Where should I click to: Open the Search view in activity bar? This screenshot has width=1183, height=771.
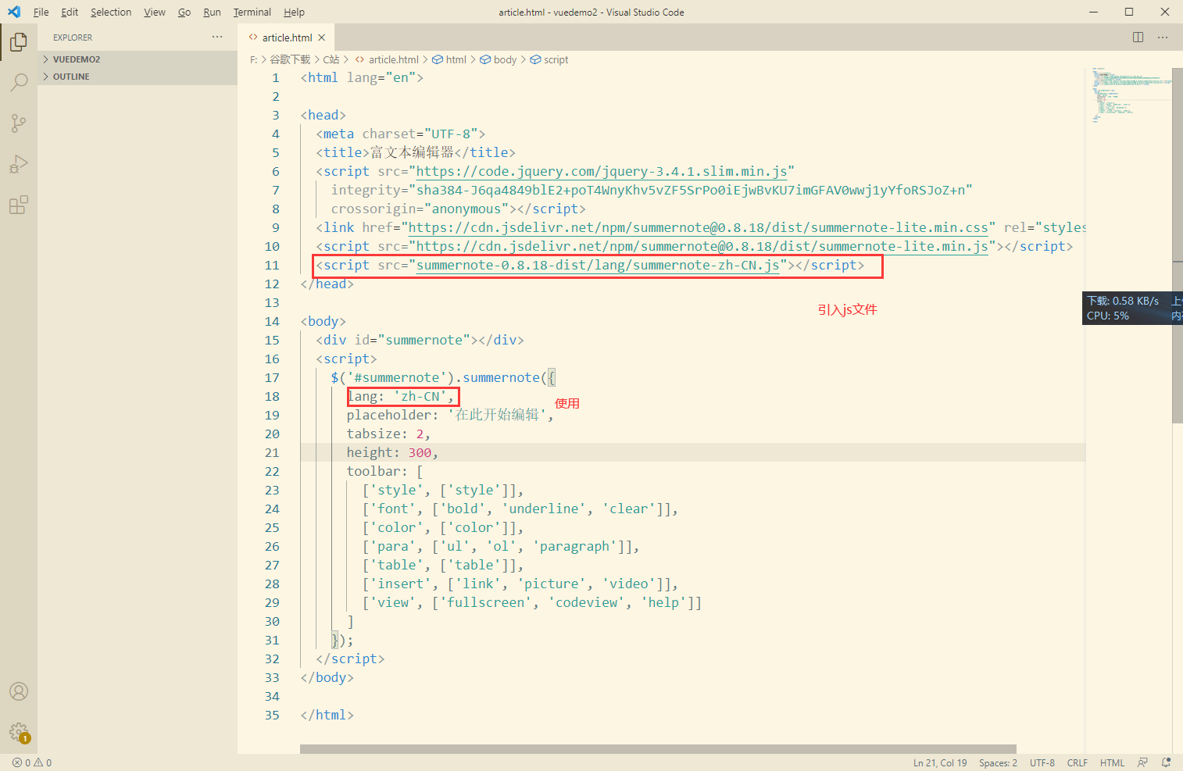(x=19, y=82)
